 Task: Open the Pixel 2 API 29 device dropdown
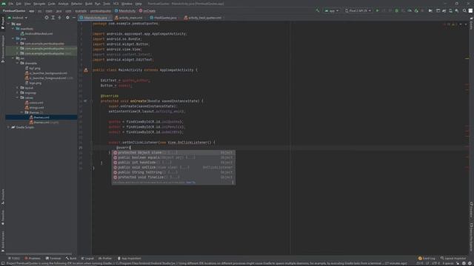point(358,10)
